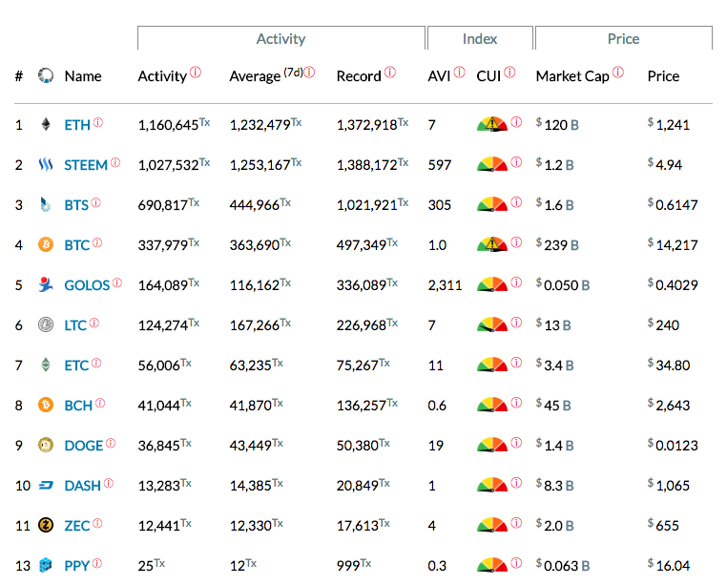727x585 pixels.
Task: Click the ETH activity value 1,160,645
Action: coord(174,124)
